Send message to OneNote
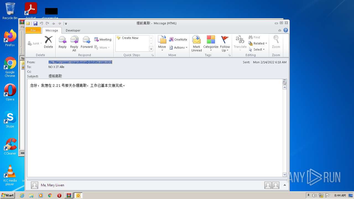The image size is (354, 199). (178, 40)
